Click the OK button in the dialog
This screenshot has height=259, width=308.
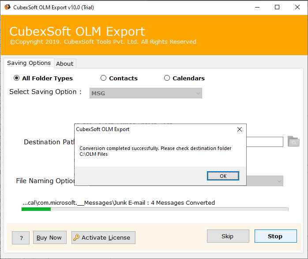coord(223,176)
